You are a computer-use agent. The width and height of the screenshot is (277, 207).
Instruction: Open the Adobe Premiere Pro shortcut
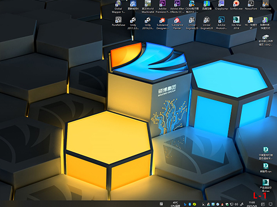(162, 7)
